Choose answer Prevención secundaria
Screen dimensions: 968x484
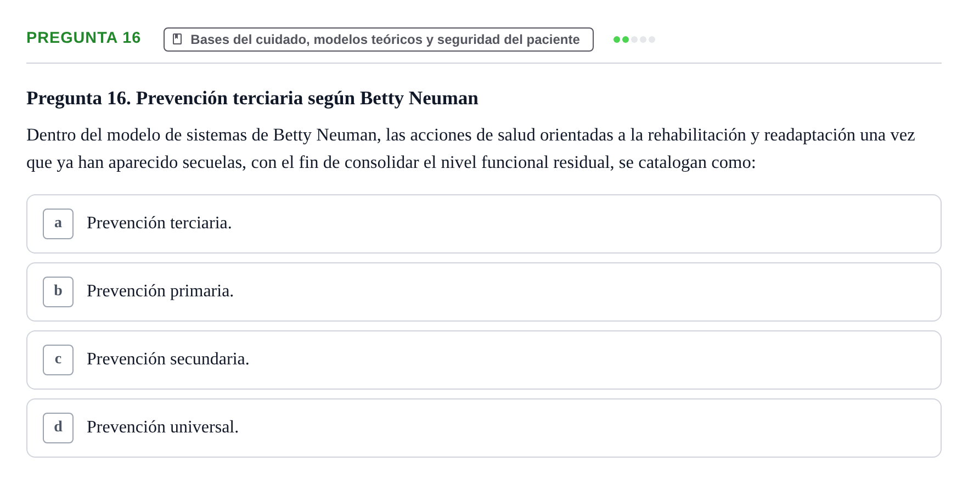(x=168, y=359)
